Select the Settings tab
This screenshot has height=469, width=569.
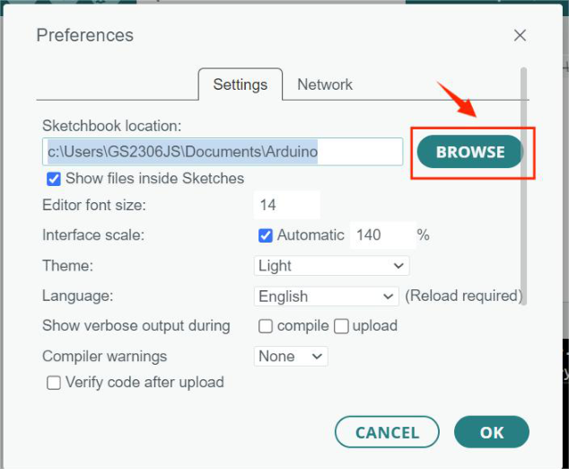(241, 84)
